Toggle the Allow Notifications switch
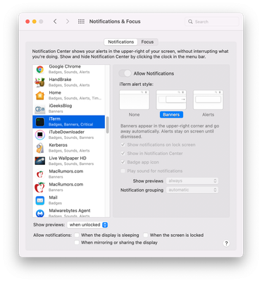Image resolution: width=262 pixels, height=282 pixels. point(125,73)
